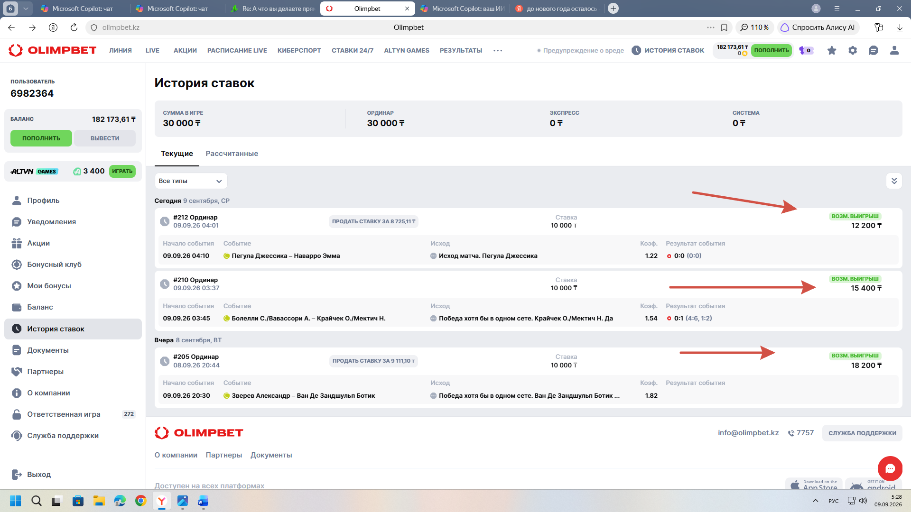This screenshot has width=911, height=512.
Task: Open РЕЗУЛЬТАТЫ menu item
Action: [x=461, y=50]
